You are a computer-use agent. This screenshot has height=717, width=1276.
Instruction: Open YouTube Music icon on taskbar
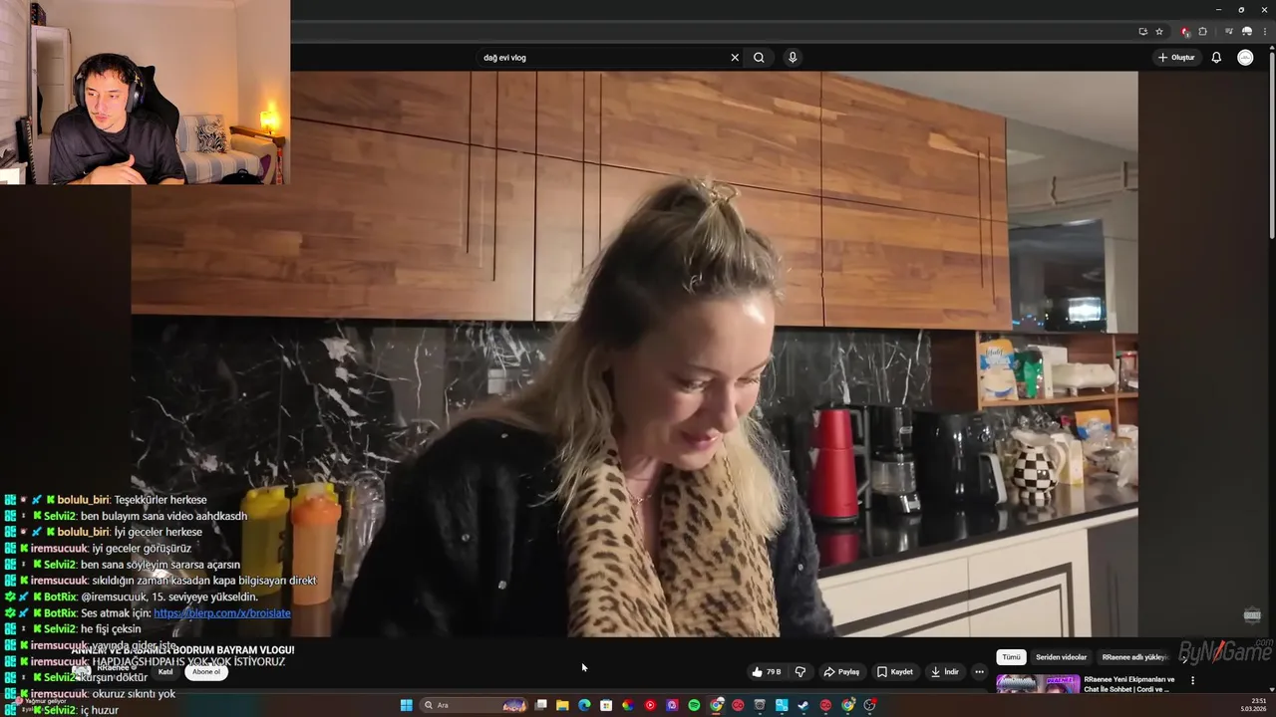click(650, 705)
